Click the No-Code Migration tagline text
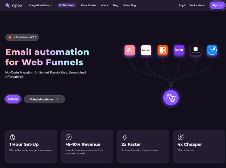This screenshot has height=168, width=226. pos(46,74)
